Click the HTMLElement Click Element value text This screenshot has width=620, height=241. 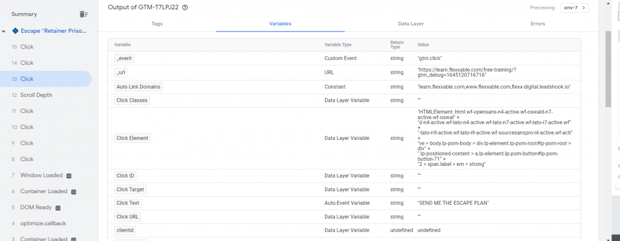pos(495,138)
